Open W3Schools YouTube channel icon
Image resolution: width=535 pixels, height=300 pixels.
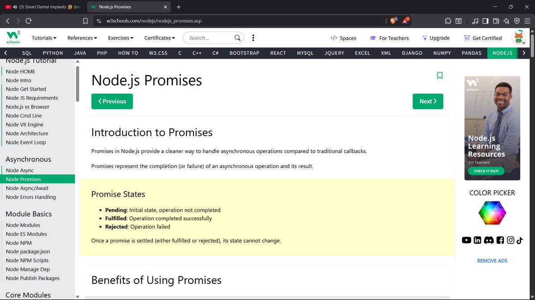pyautogui.click(x=466, y=240)
